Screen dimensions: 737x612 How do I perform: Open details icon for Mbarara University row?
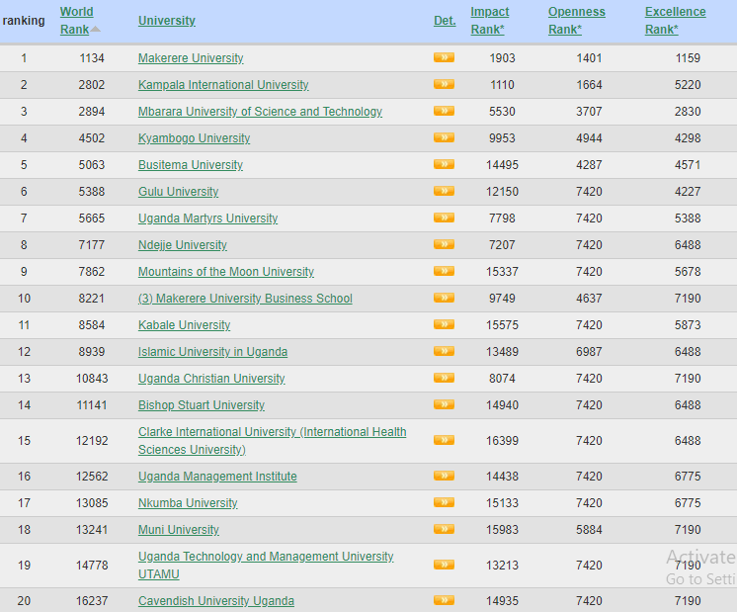pos(444,111)
